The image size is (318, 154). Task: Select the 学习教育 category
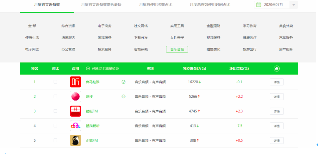[x=250, y=26]
